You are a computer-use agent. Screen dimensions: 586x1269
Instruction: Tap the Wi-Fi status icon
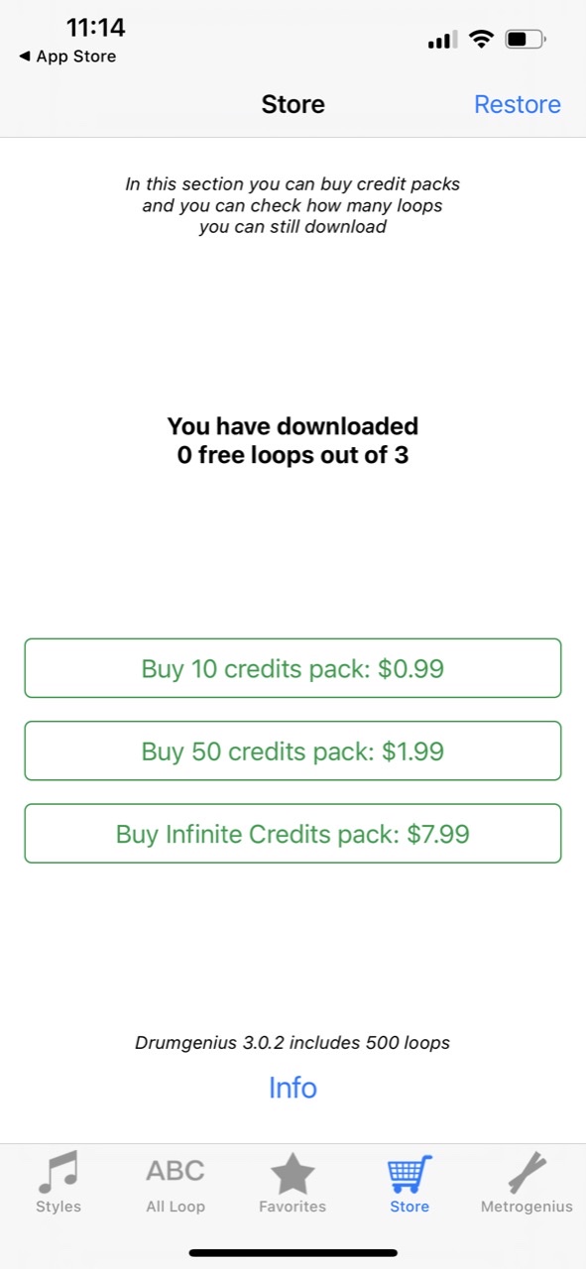click(x=482, y=40)
